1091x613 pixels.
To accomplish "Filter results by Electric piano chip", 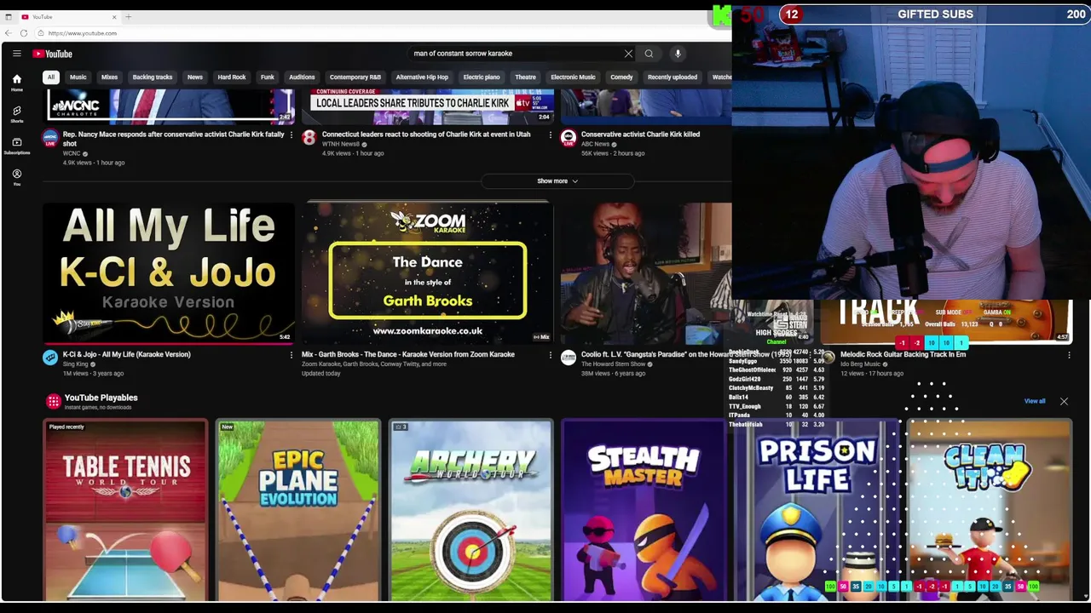I will pos(482,77).
